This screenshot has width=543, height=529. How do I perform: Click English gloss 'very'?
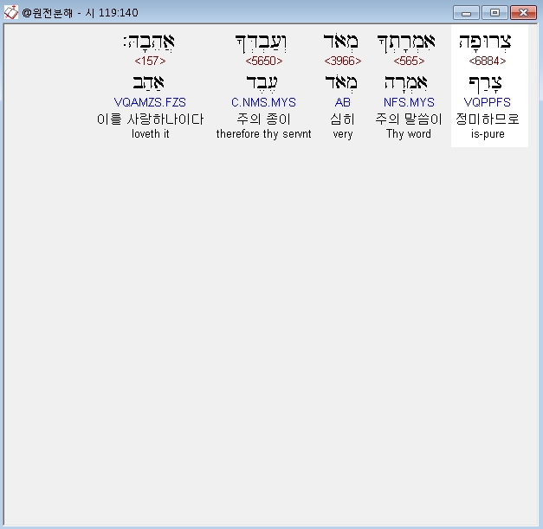(342, 134)
